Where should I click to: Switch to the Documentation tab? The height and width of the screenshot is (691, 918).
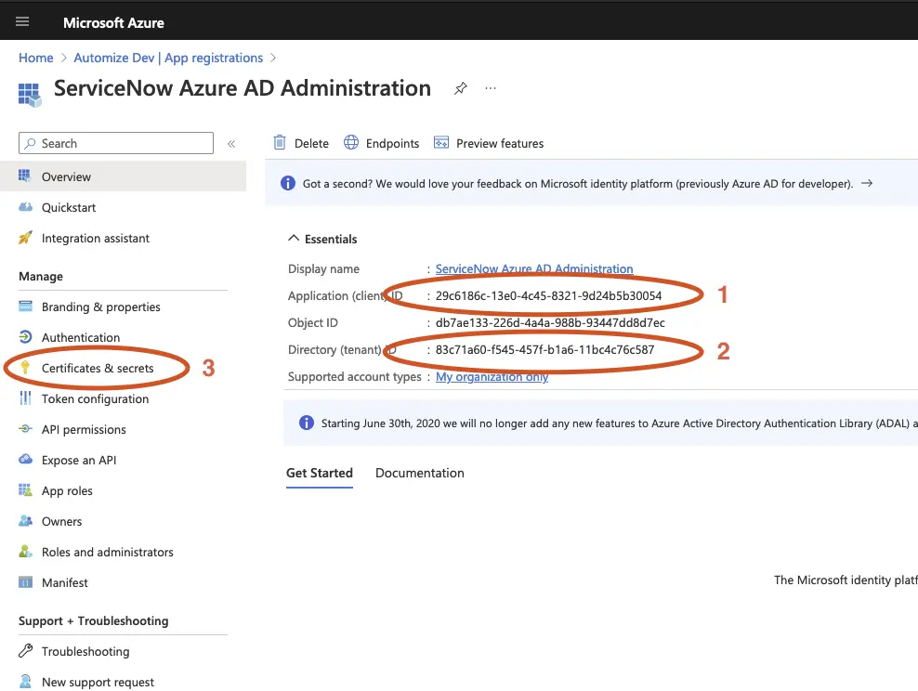(x=419, y=473)
